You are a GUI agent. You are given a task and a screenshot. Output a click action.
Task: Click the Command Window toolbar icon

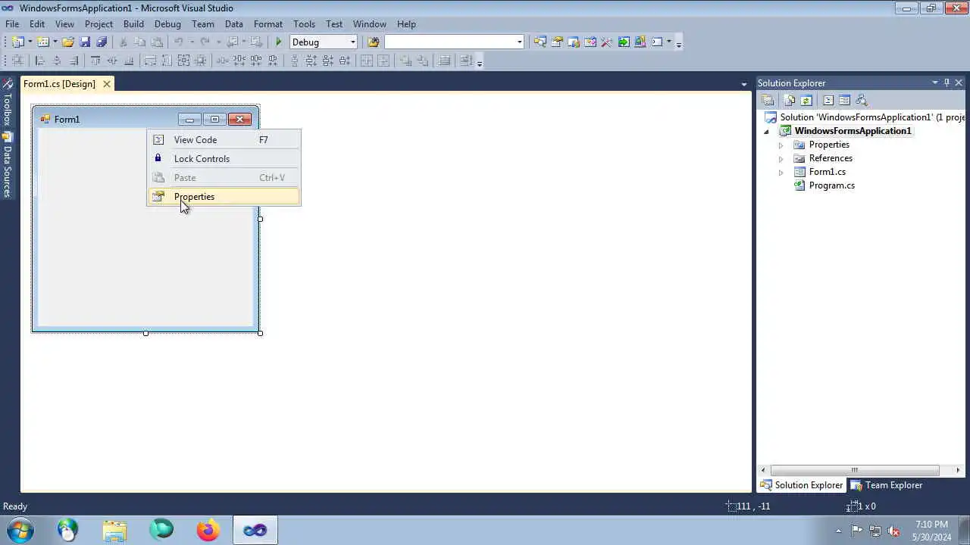pyautogui.click(x=657, y=42)
